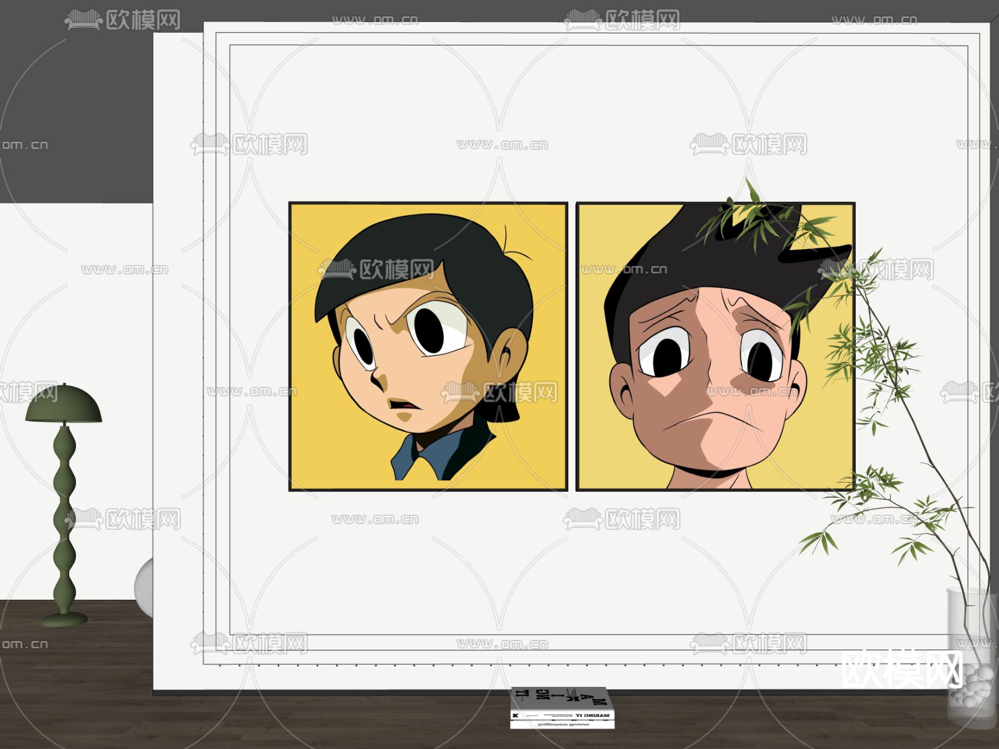Select the left painting of the black-haired boy
999x749 pixels.
(428, 346)
